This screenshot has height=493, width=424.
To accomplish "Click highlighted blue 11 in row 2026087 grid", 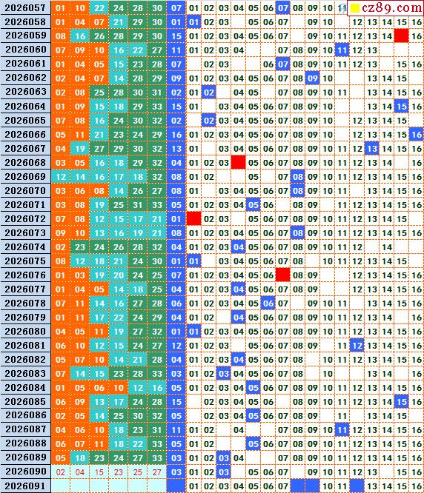I will point(342,430).
